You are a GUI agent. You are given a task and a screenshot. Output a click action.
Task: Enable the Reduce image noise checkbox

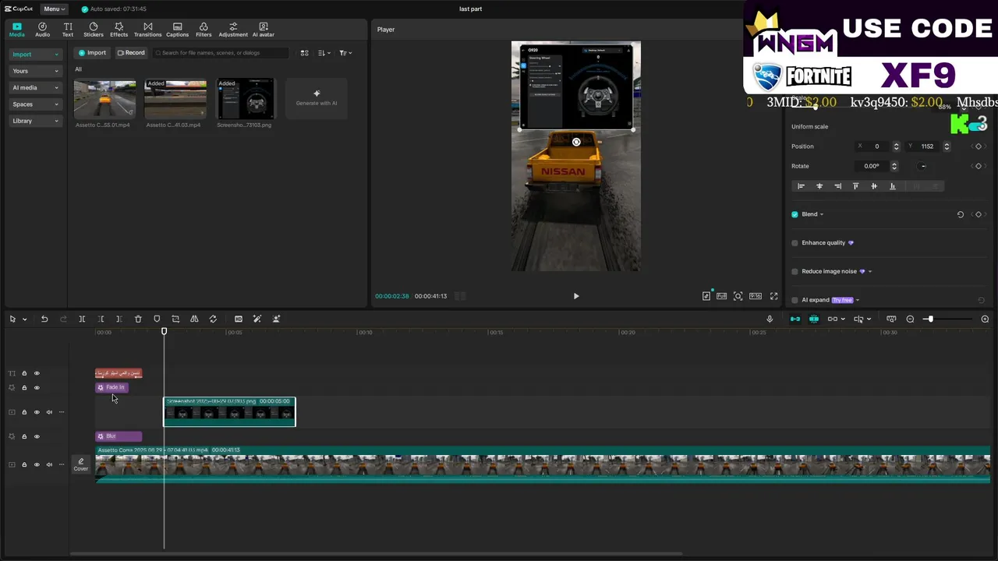(795, 272)
